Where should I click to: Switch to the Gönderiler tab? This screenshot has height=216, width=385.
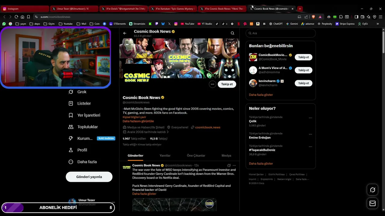pos(135,155)
